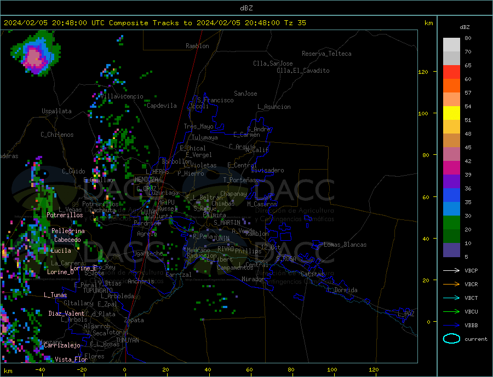The width and height of the screenshot is (493, 377).
Task: Click the 'Vista_Flor' place label
Action: (71, 359)
